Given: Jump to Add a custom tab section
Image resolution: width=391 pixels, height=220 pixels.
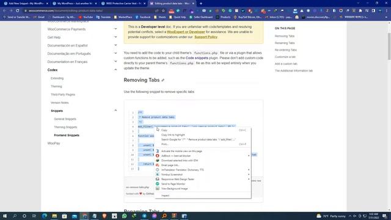Looking at the screenshot, I should (x=286, y=64).
